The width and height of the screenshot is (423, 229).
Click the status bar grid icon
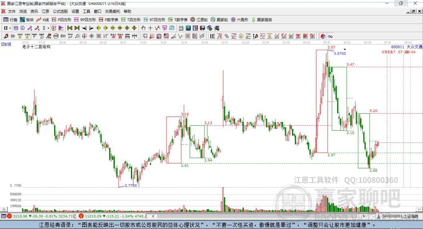pos(3,216)
